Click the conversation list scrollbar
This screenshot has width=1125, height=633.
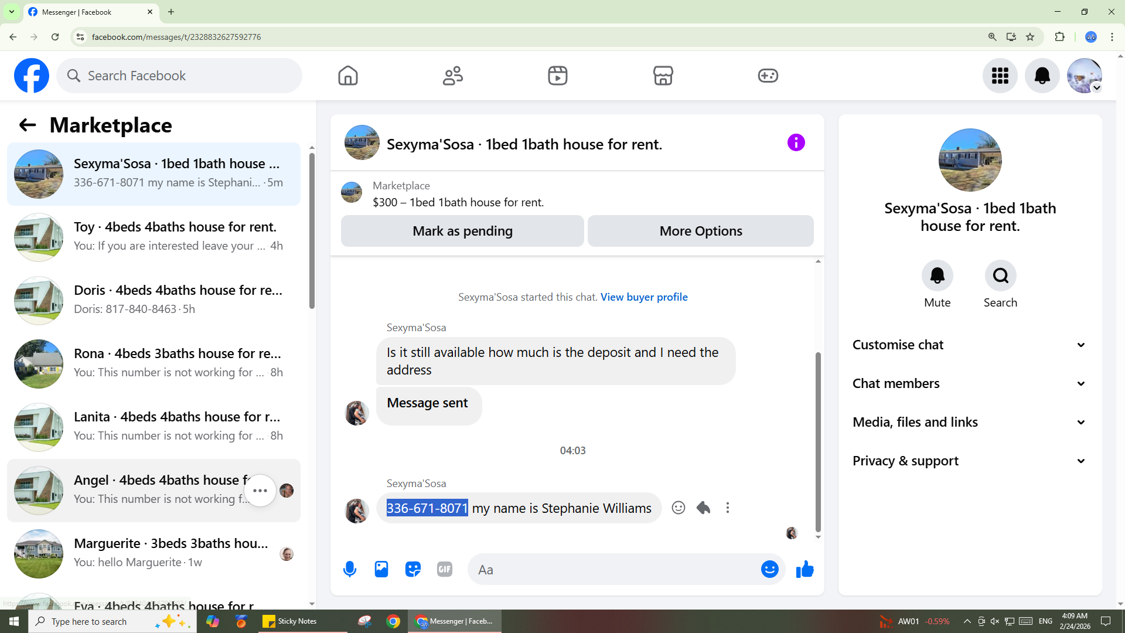pos(312,231)
